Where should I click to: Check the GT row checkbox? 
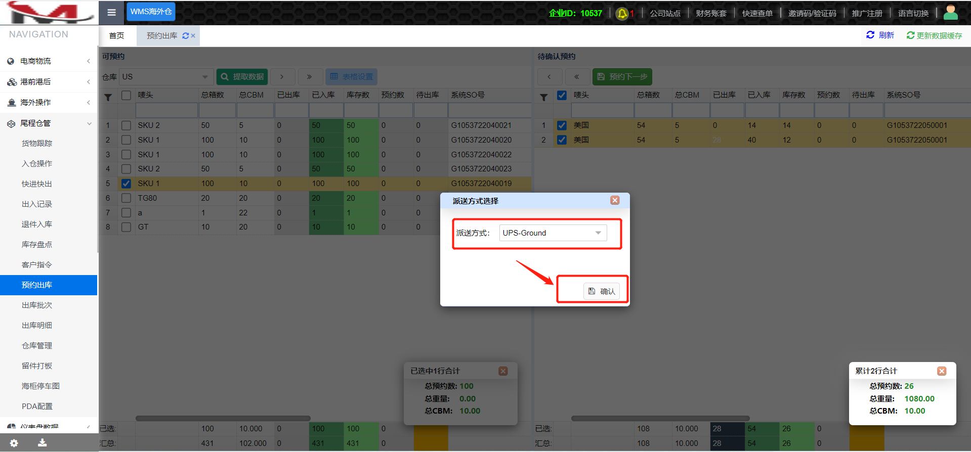click(x=126, y=227)
